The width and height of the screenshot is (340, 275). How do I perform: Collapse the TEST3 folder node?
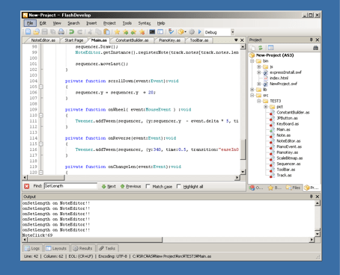pyautogui.click(x=259, y=101)
